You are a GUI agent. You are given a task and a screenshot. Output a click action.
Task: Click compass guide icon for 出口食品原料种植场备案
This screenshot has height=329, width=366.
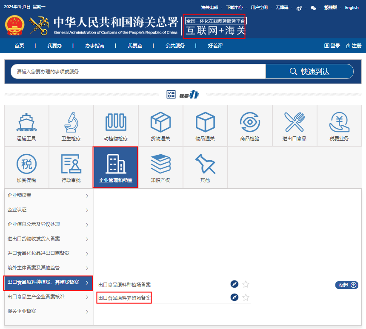pyautogui.click(x=234, y=284)
